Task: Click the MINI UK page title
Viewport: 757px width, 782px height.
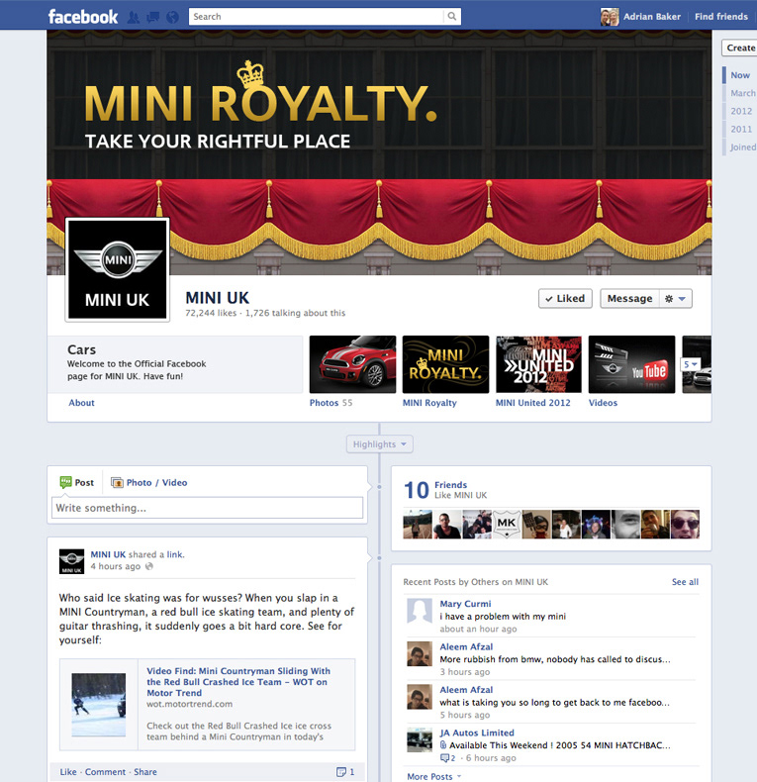Action: 217,298
